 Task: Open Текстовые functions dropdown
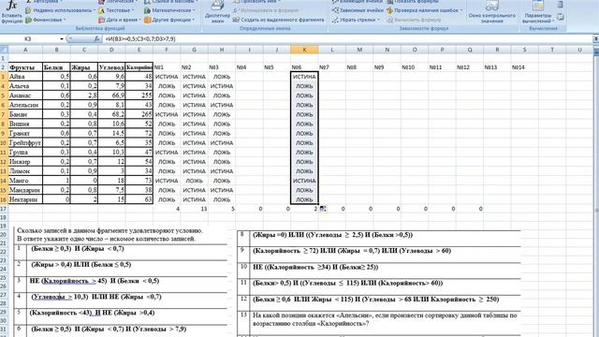(116, 10)
